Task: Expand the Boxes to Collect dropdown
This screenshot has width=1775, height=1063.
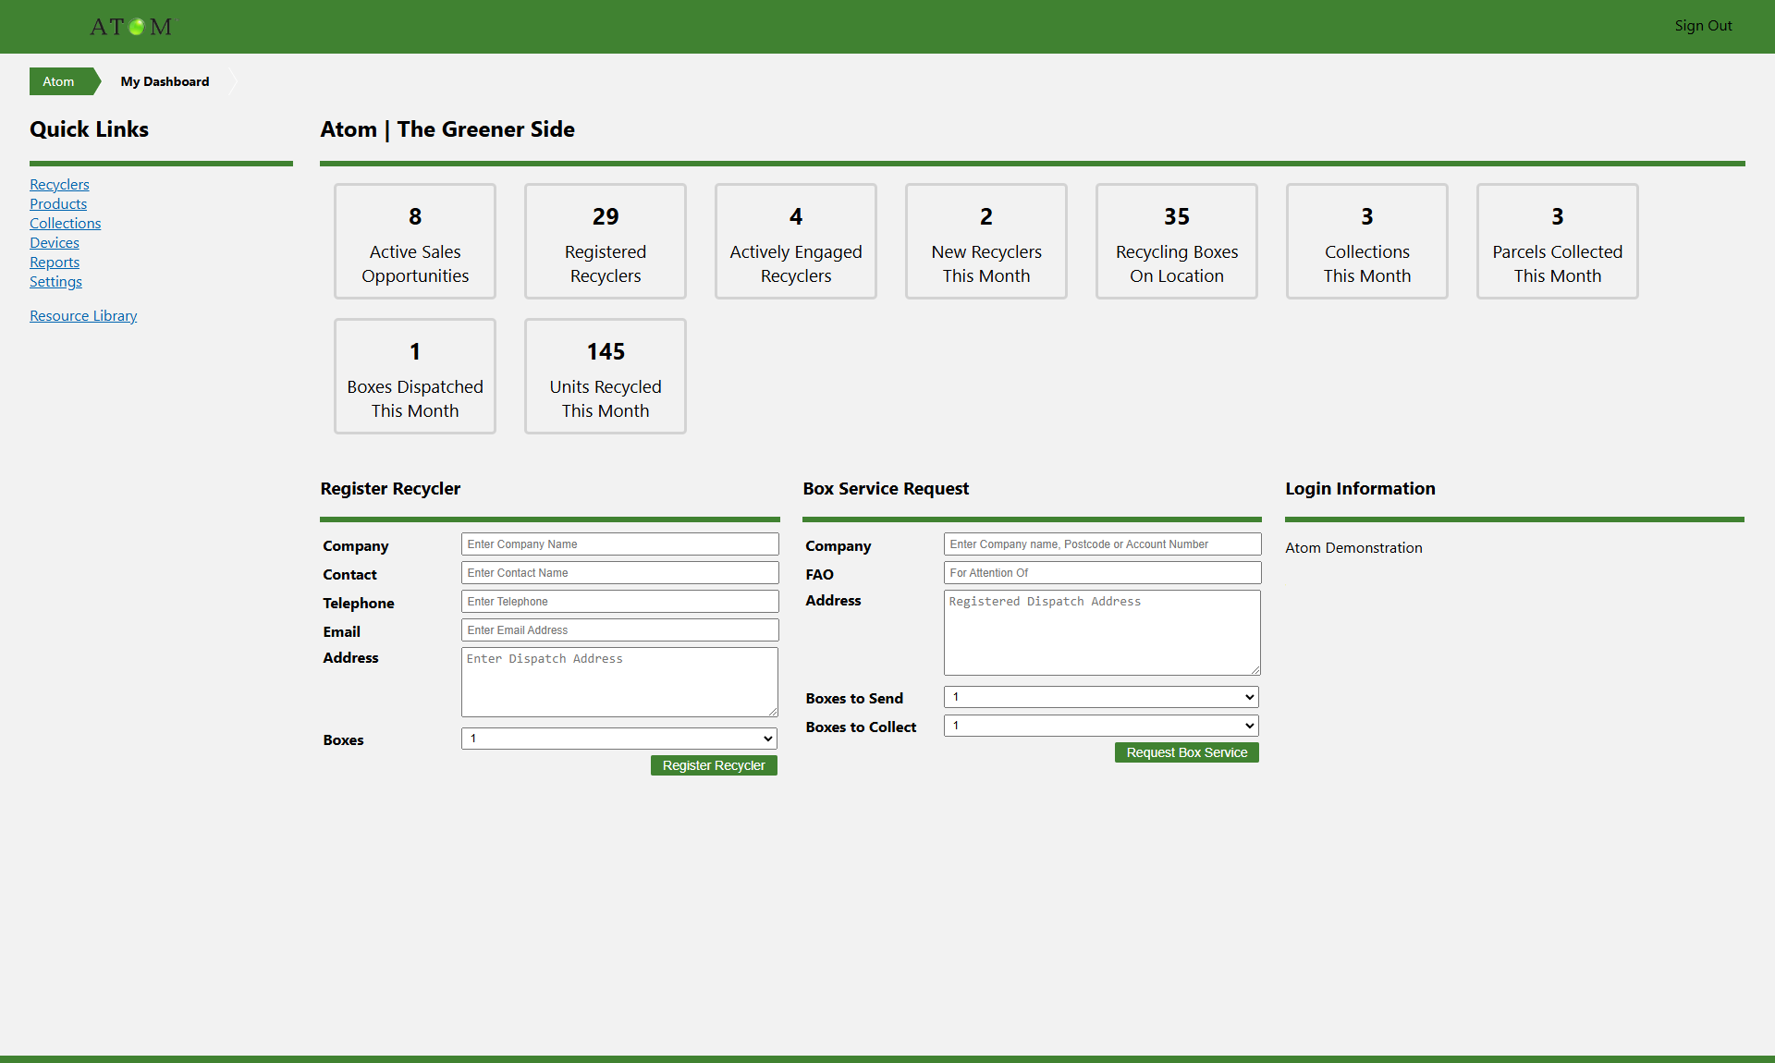Action: pyautogui.click(x=1101, y=726)
